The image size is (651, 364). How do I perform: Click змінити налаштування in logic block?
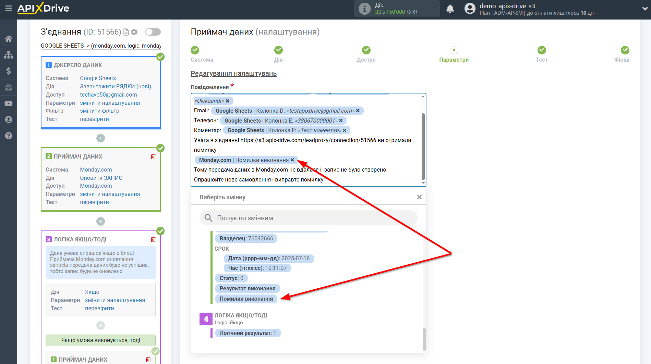pyautogui.click(x=115, y=300)
